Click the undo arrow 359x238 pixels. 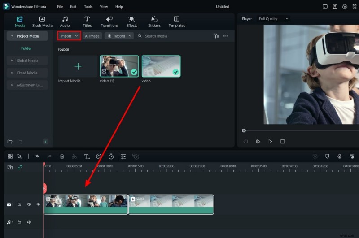click(37, 156)
